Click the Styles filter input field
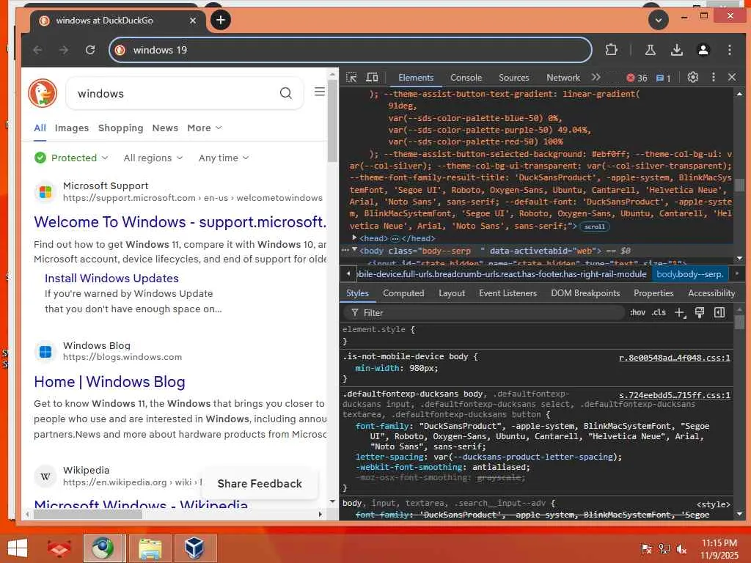Screen dimensions: 751x563 484,312
